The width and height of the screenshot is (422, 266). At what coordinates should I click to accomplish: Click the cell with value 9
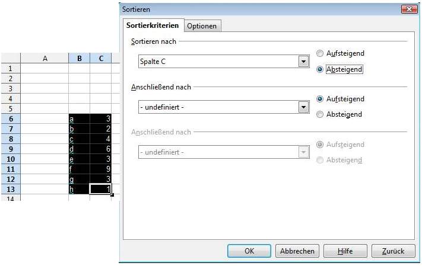point(101,169)
